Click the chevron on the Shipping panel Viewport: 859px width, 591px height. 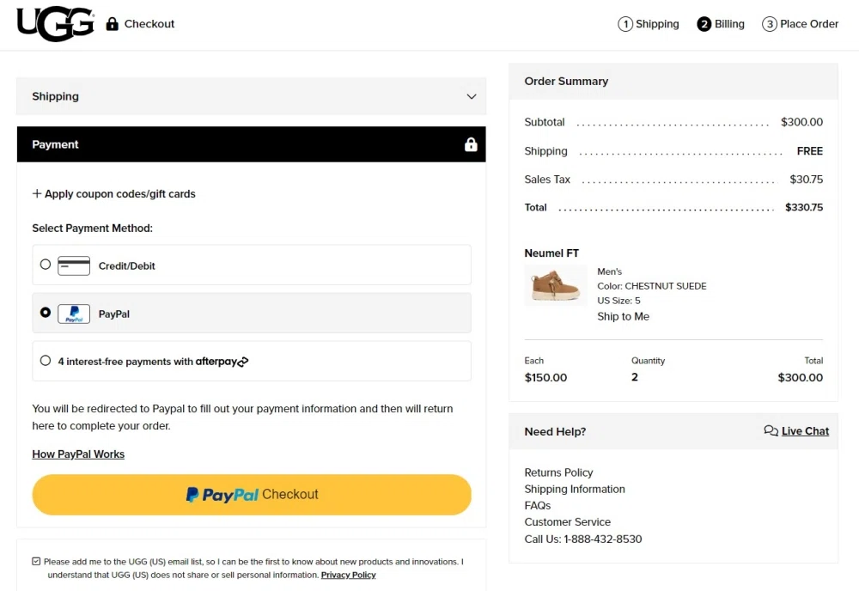pos(471,96)
